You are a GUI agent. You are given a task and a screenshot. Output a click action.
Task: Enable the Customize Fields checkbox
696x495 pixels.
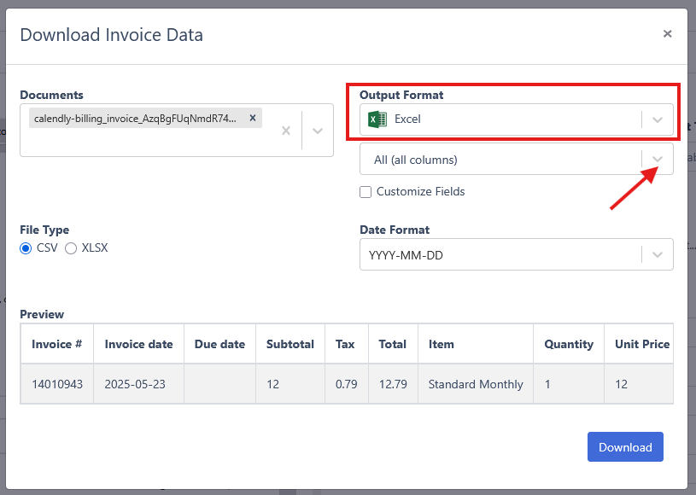click(x=366, y=192)
